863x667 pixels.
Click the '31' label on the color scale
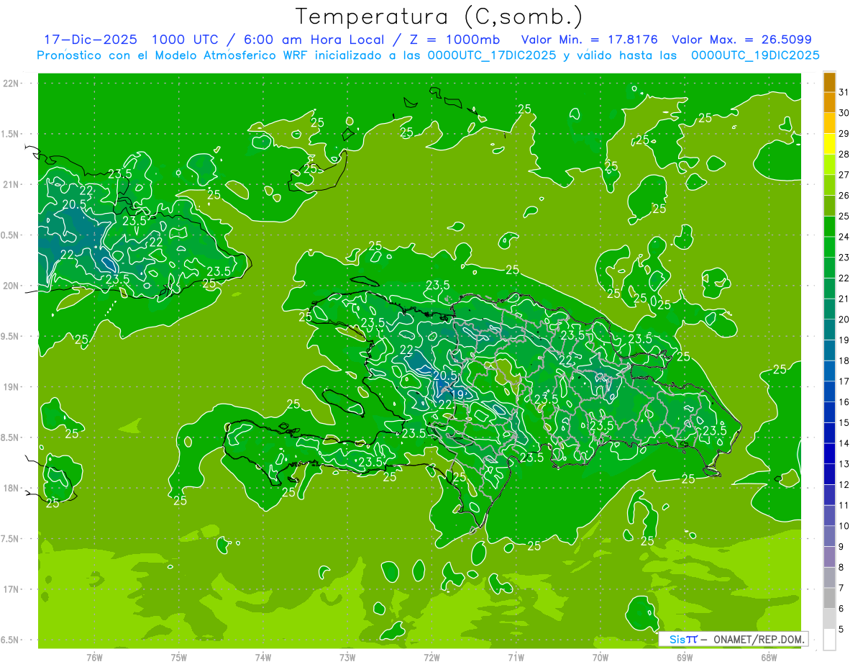(x=844, y=92)
